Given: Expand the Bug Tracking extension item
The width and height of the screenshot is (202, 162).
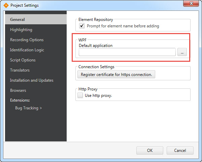Looking at the screenshot, I should [x=29, y=108].
